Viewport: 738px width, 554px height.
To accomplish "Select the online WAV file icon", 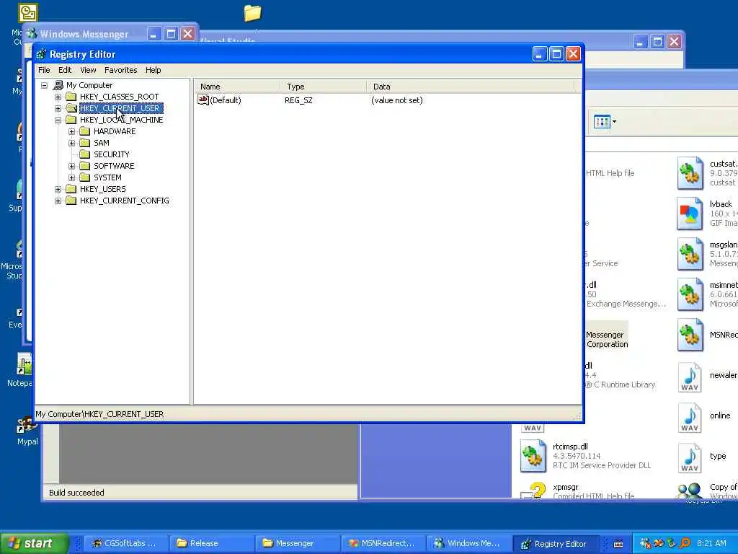I will tap(690, 418).
